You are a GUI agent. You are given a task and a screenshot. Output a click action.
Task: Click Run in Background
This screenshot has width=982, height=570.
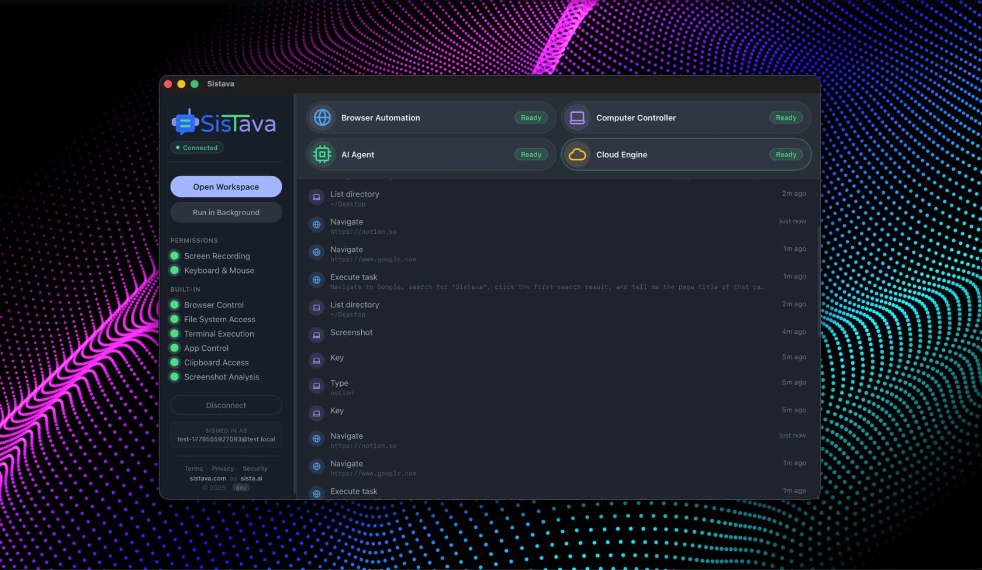pyautogui.click(x=226, y=212)
